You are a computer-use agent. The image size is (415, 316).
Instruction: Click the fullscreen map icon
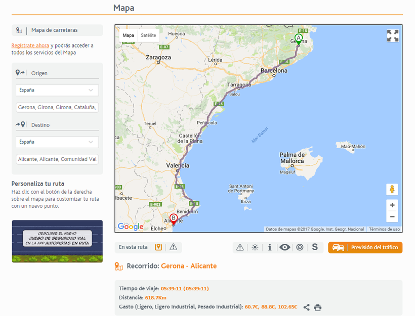pyautogui.click(x=393, y=35)
